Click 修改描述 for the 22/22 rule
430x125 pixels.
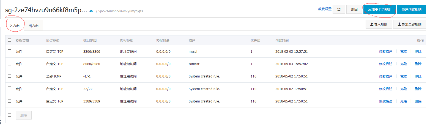tap(386, 89)
